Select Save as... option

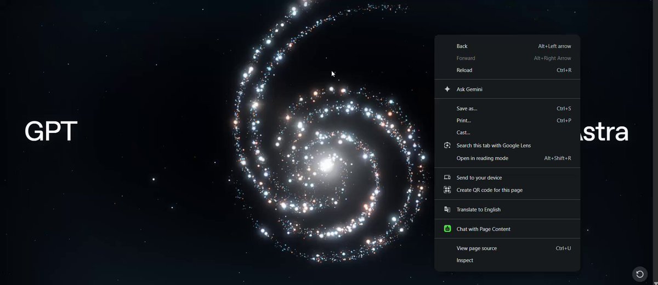pos(507,108)
